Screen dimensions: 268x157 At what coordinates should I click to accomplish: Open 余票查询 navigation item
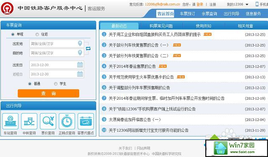(x=209, y=14)
